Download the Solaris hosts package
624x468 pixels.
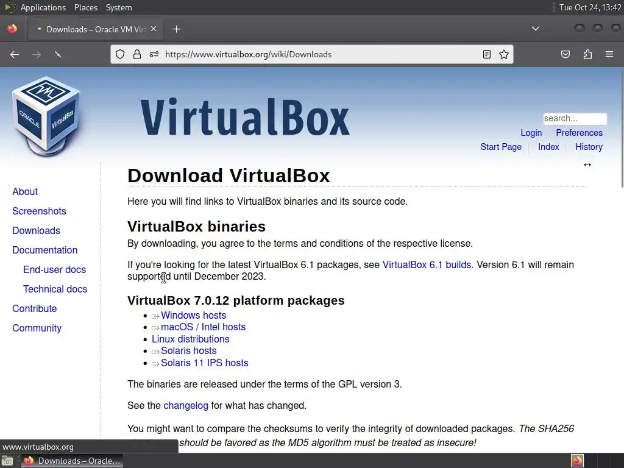point(189,351)
